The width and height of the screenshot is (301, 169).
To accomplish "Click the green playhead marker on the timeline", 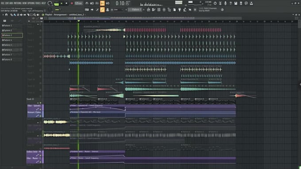I will click(x=78, y=21).
